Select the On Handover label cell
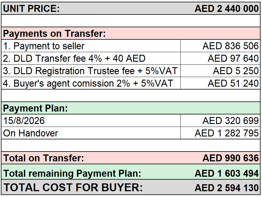 click(91, 133)
